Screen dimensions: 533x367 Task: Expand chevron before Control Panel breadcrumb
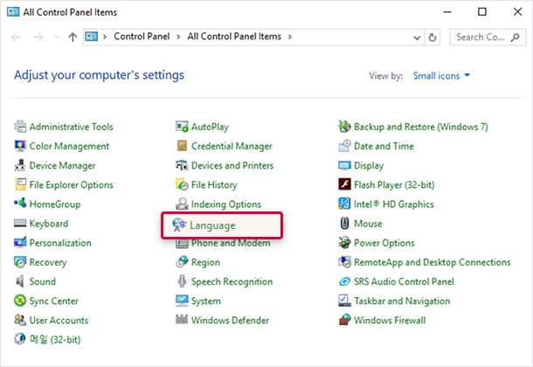point(105,37)
